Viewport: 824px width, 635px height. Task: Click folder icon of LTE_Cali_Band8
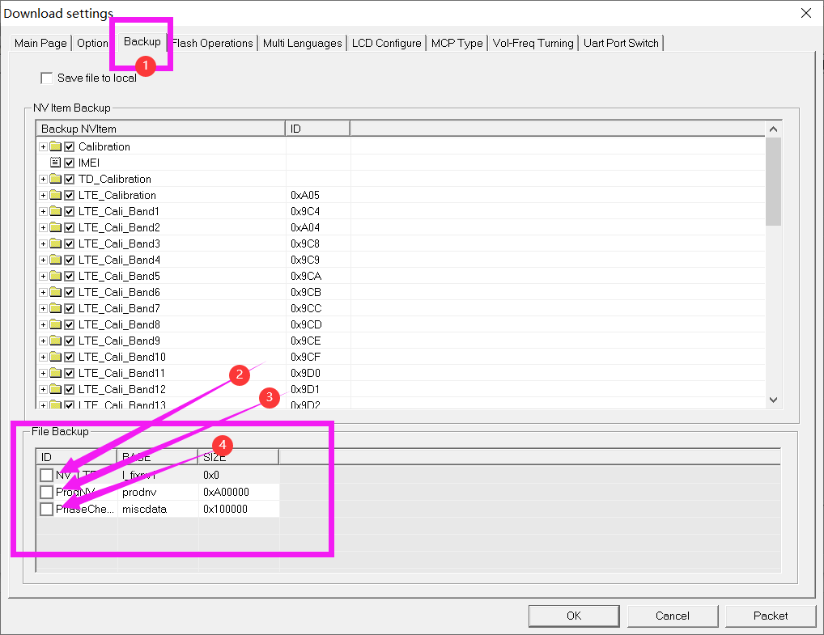(55, 324)
